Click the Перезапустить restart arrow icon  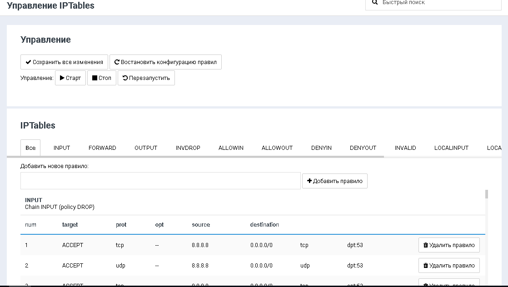click(x=125, y=78)
